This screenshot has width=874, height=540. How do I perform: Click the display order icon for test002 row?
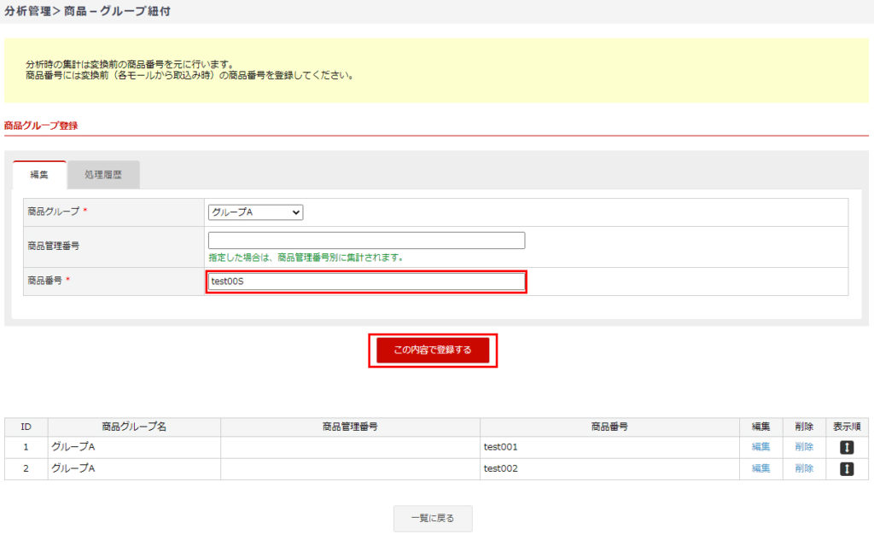pos(846,468)
